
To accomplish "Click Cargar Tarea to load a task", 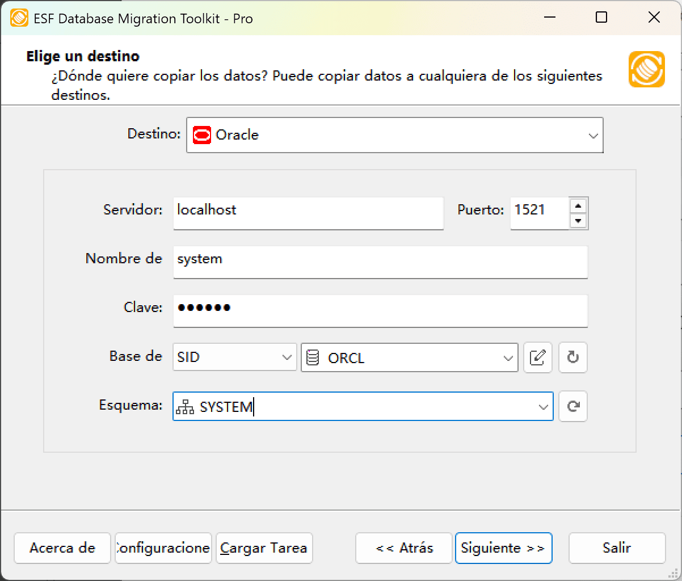I will click(264, 548).
